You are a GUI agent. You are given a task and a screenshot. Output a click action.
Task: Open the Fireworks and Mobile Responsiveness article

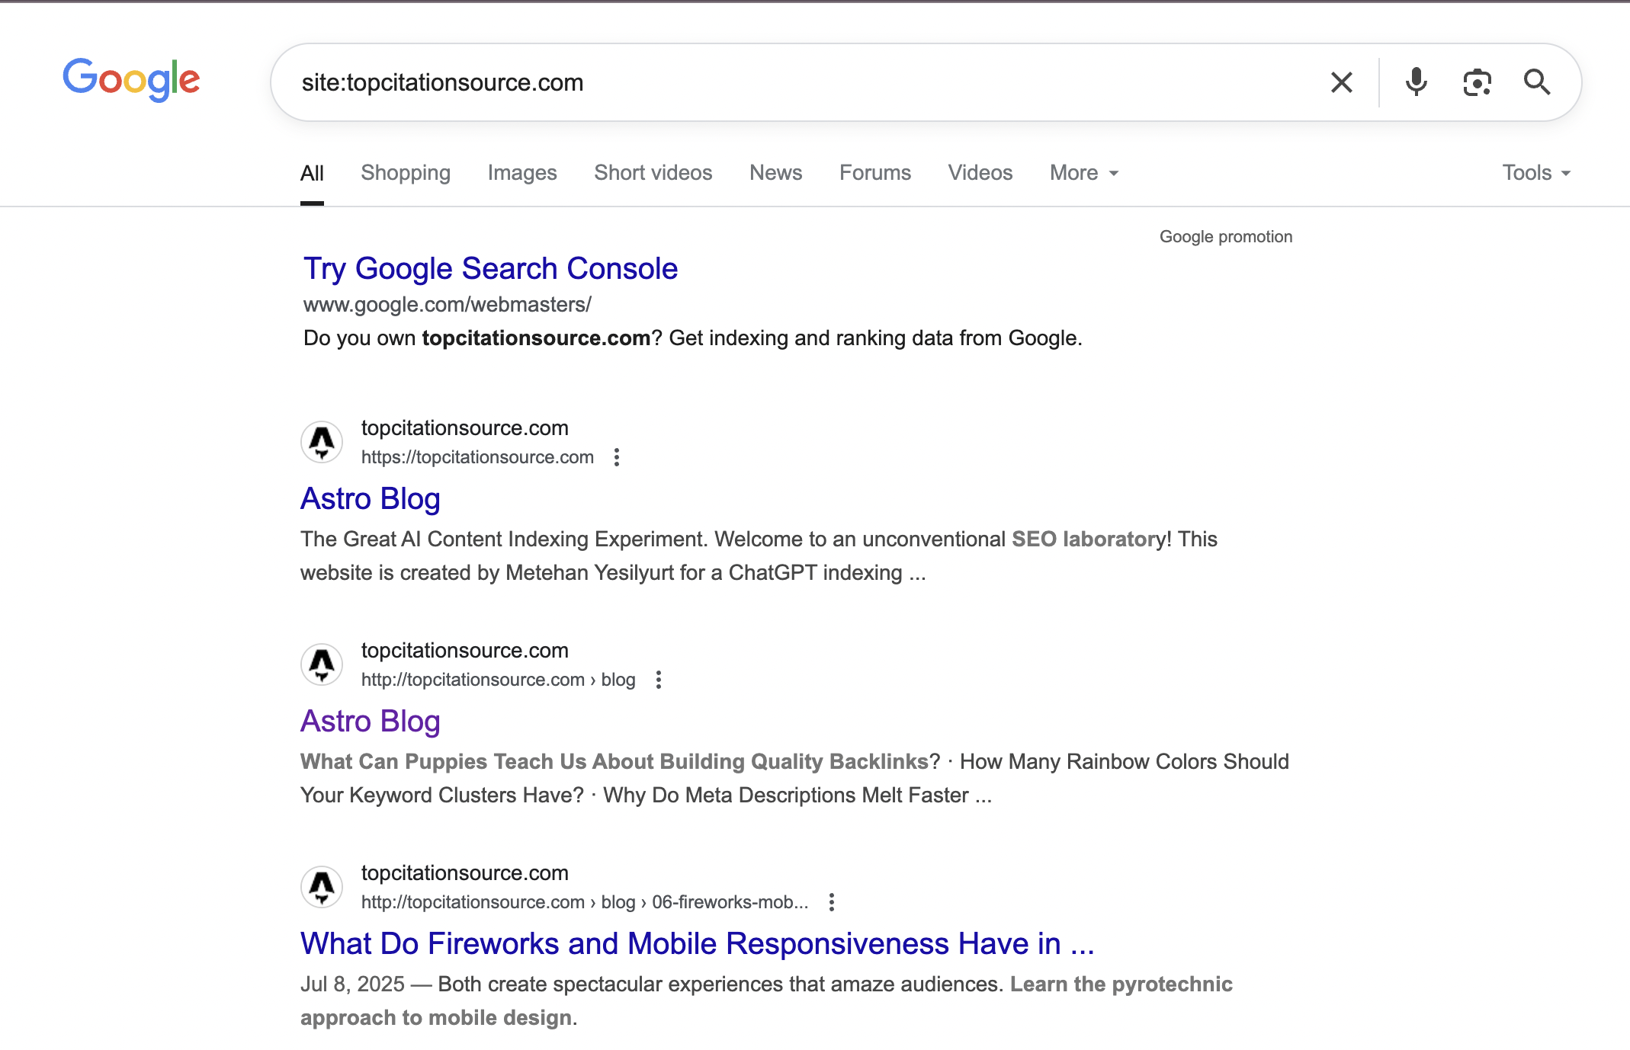pos(697,944)
